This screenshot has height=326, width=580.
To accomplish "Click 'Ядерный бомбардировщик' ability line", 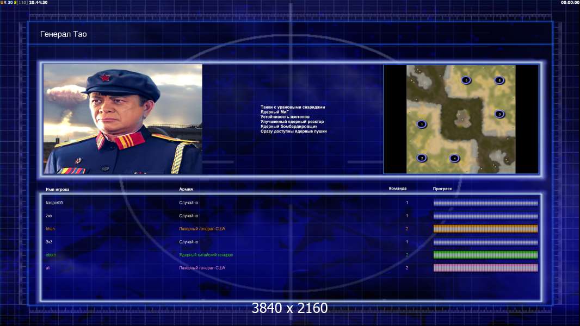I will [288, 126].
